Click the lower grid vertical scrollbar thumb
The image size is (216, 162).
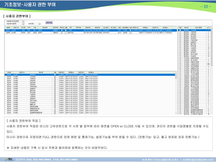176,76
